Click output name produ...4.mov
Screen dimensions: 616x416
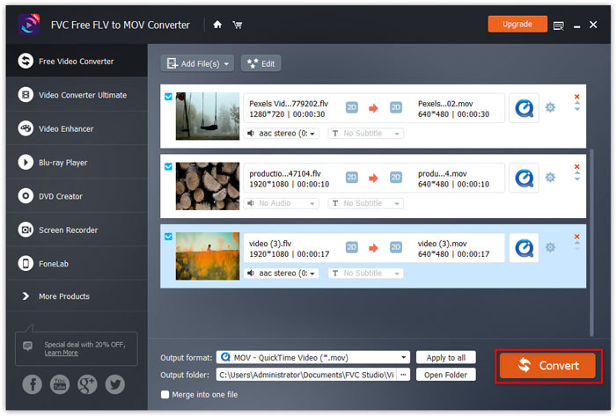(x=443, y=173)
